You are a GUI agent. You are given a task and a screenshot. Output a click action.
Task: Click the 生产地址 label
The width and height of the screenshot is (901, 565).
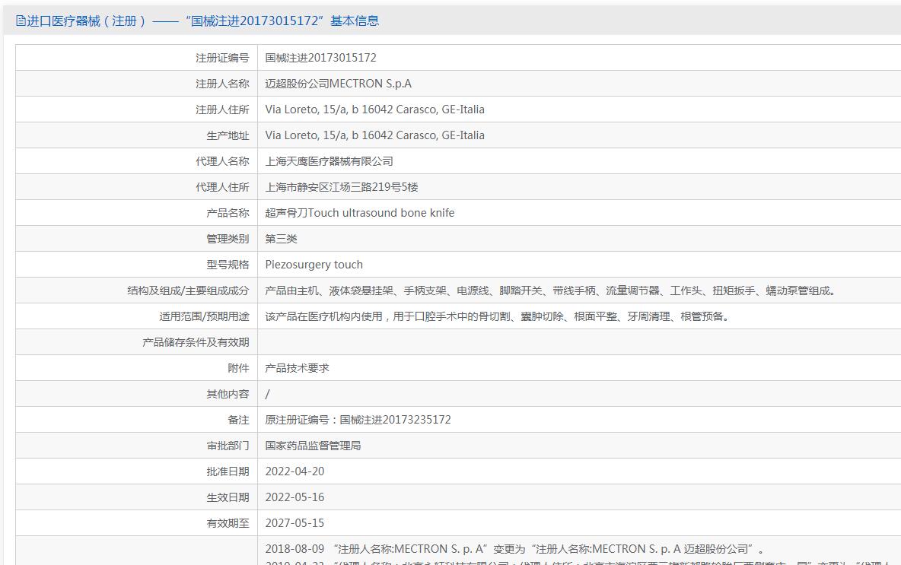coord(228,135)
